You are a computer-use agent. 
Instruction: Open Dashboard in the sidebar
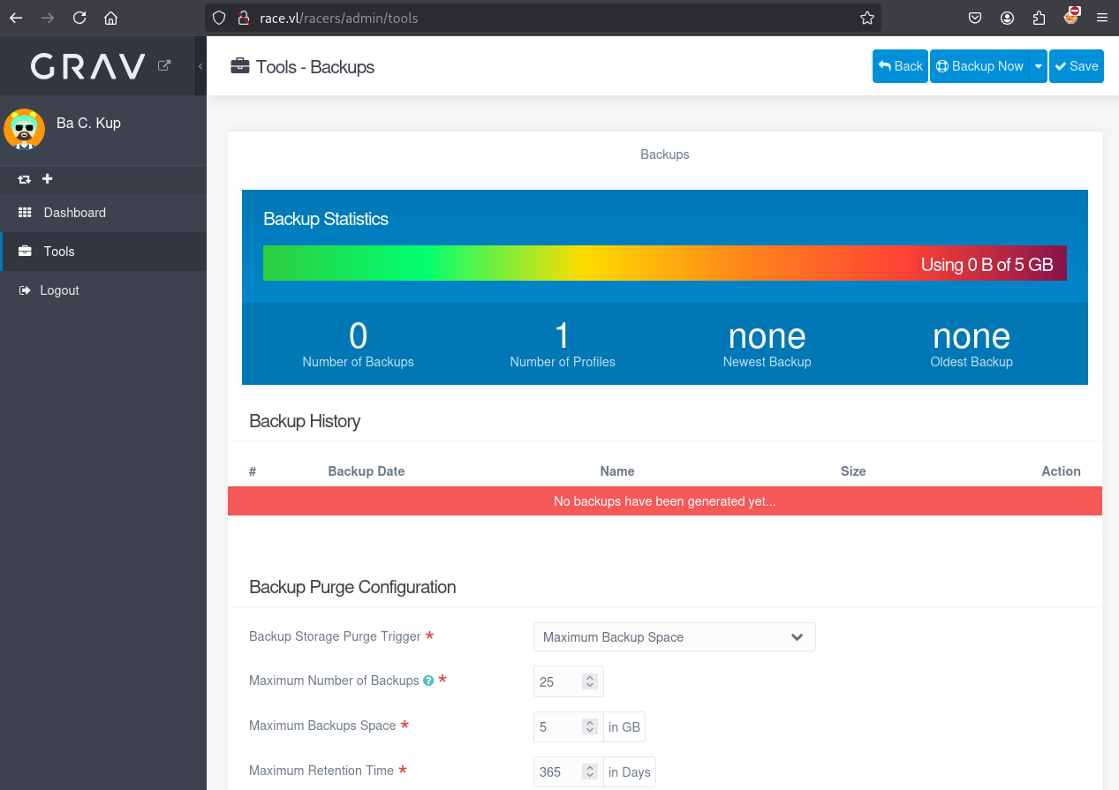click(103, 213)
